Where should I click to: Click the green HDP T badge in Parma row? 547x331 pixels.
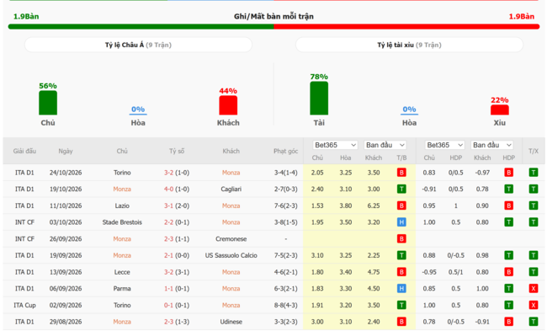click(x=508, y=288)
